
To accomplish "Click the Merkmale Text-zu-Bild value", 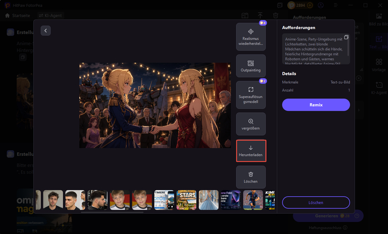I will [x=340, y=82].
